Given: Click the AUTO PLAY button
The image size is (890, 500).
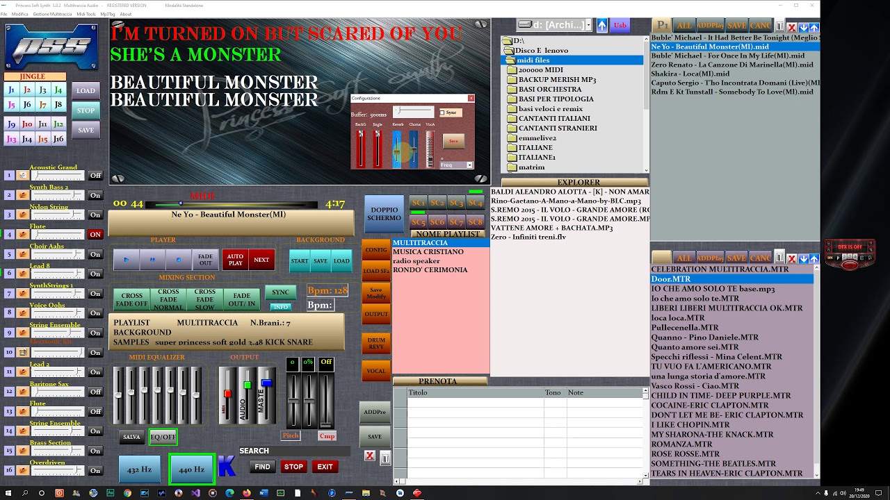Looking at the screenshot, I should pyautogui.click(x=236, y=260).
